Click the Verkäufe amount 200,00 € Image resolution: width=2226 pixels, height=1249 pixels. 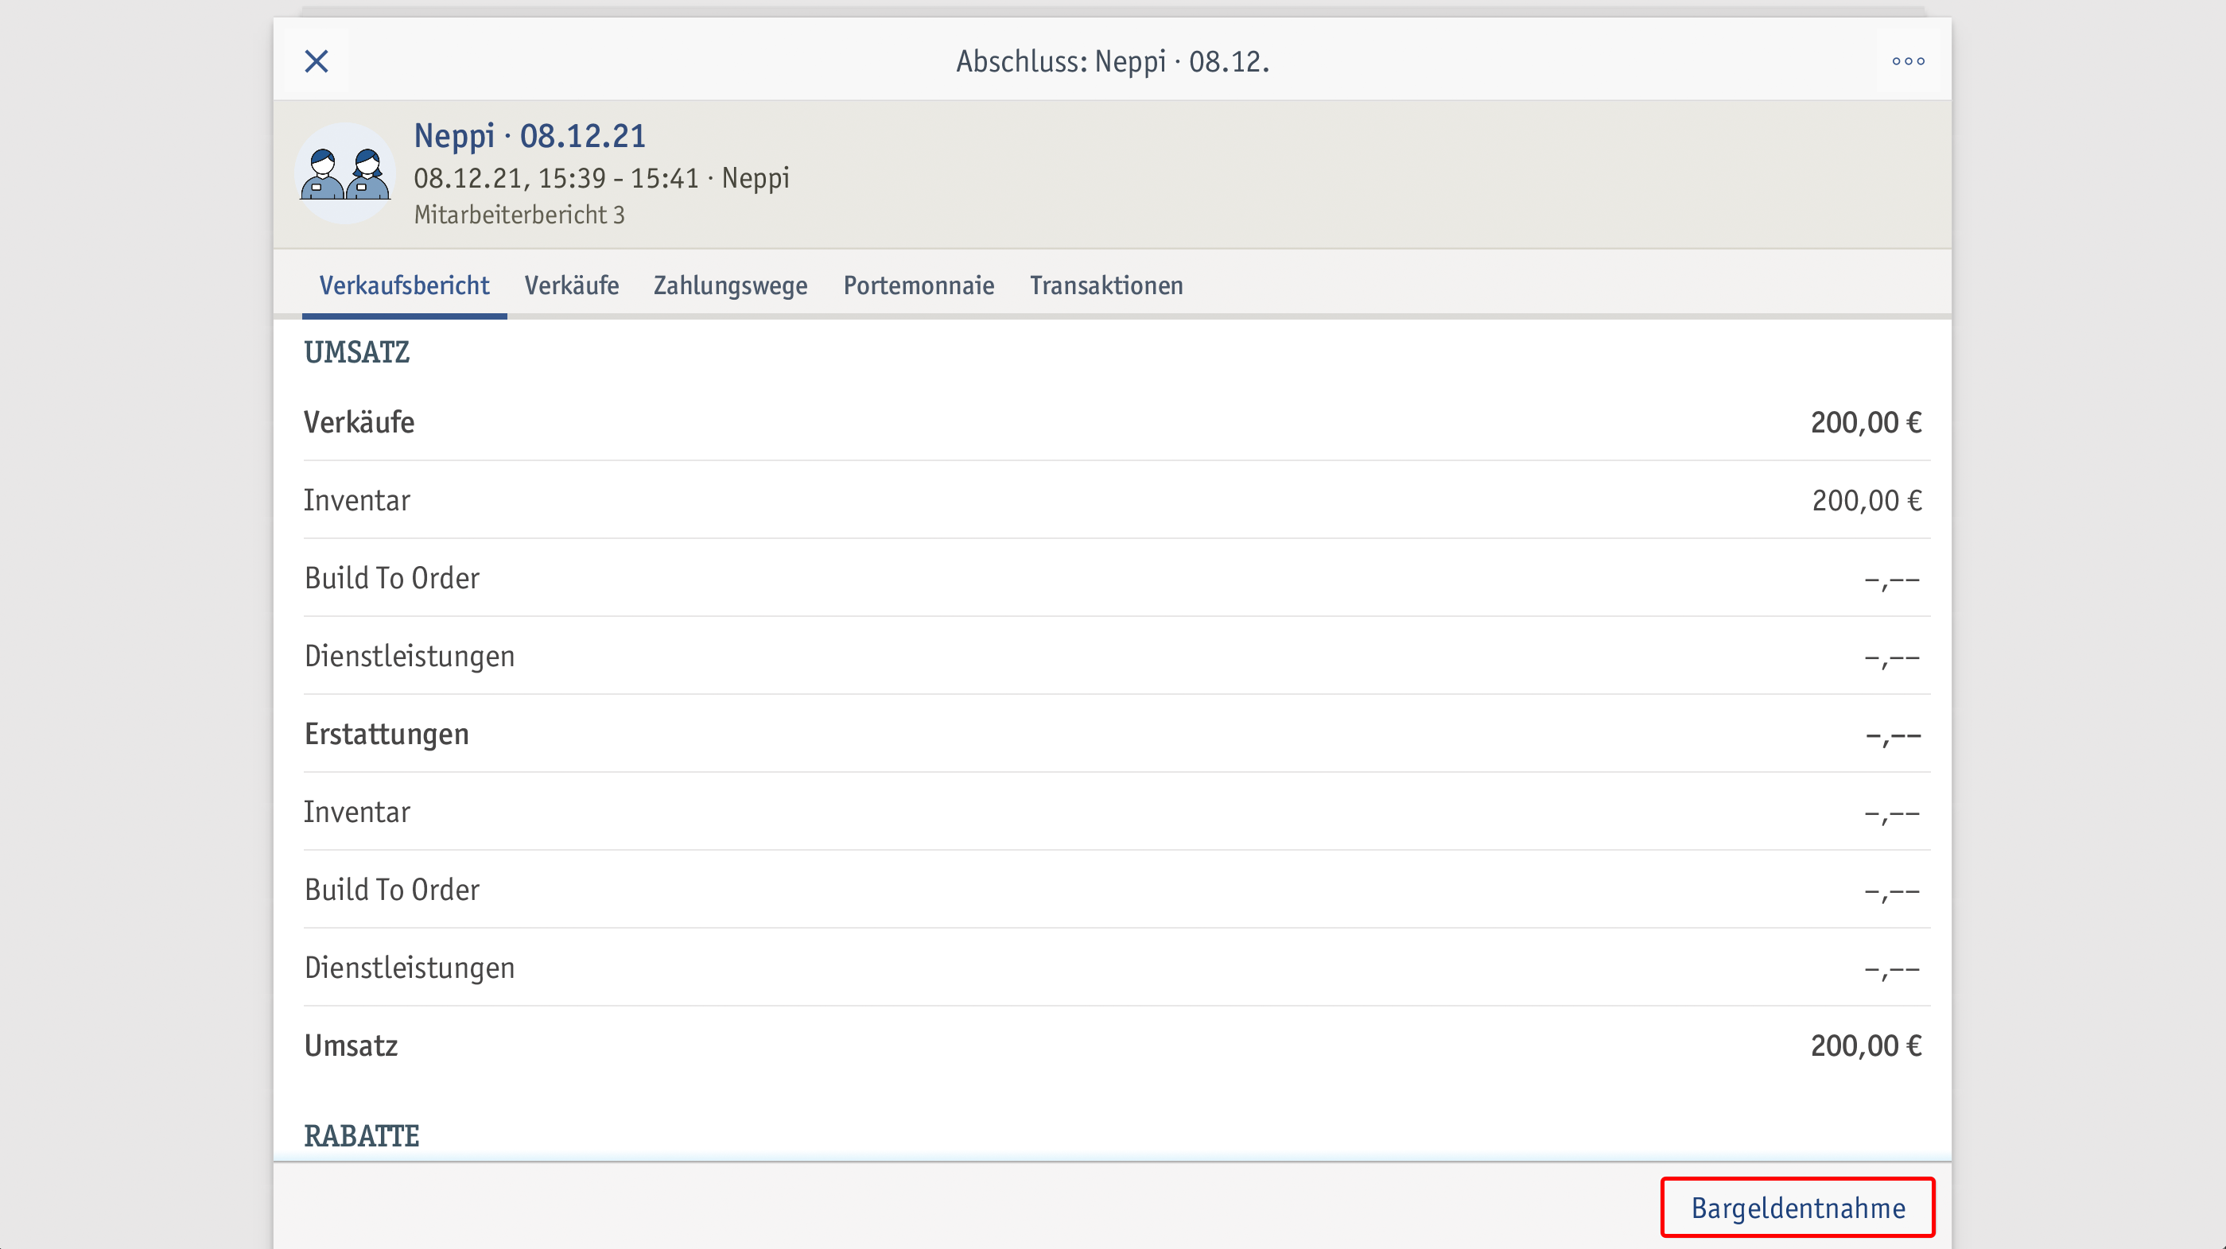(1866, 422)
